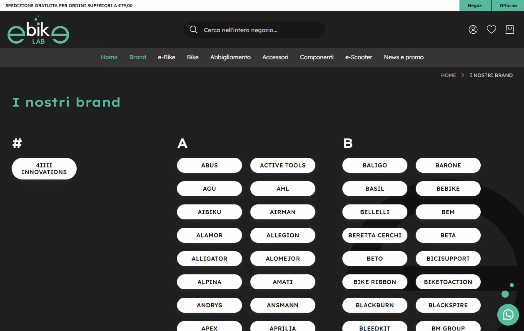
Task: Select the ALPINA brand
Action: coord(210,282)
